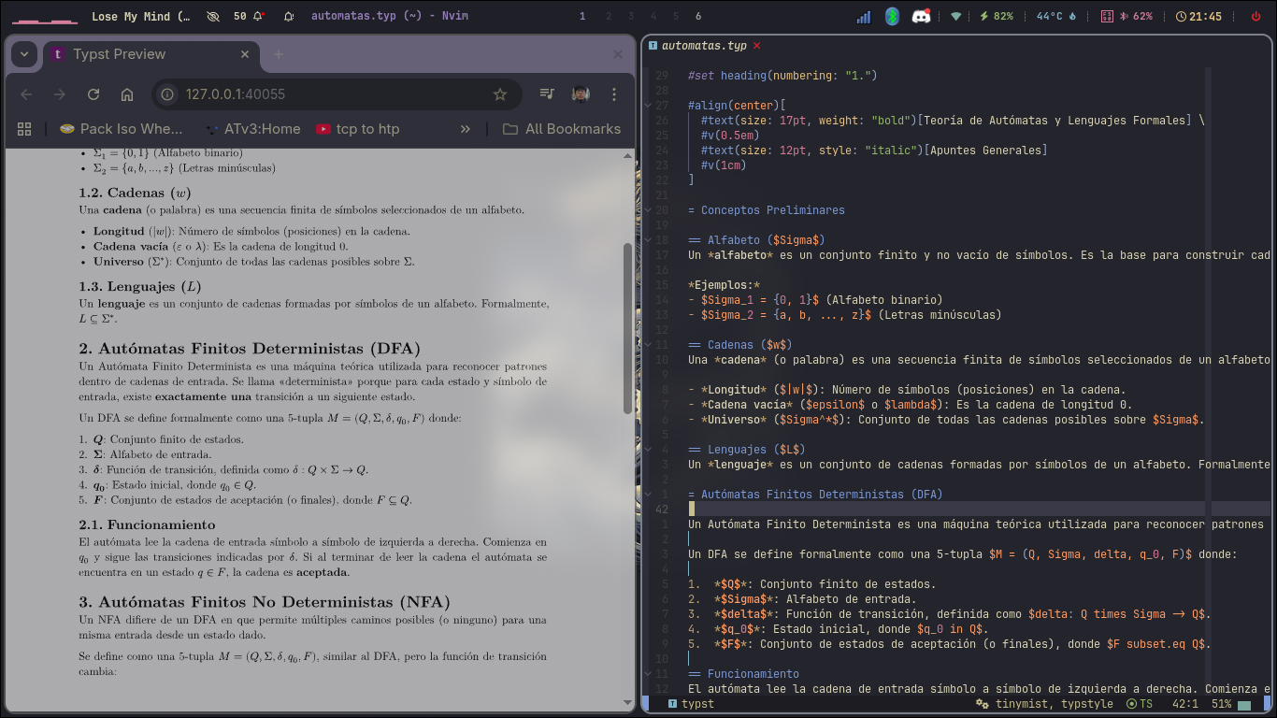Open Discord from the system tray

(x=922, y=15)
